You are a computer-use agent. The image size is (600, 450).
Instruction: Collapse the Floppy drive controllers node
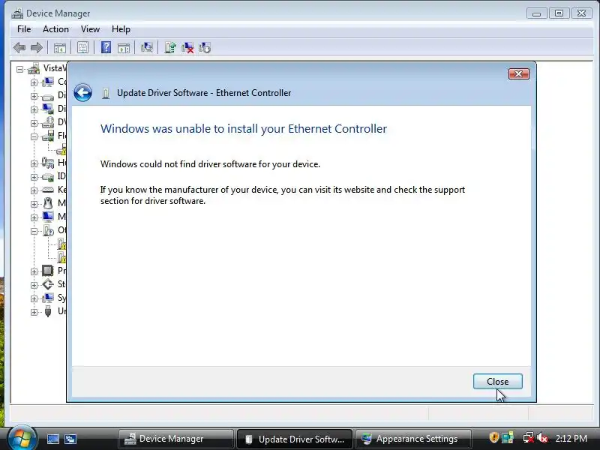coord(34,136)
